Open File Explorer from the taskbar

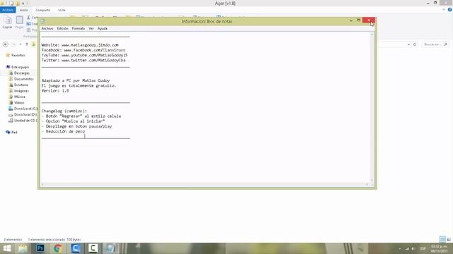[23, 248]
